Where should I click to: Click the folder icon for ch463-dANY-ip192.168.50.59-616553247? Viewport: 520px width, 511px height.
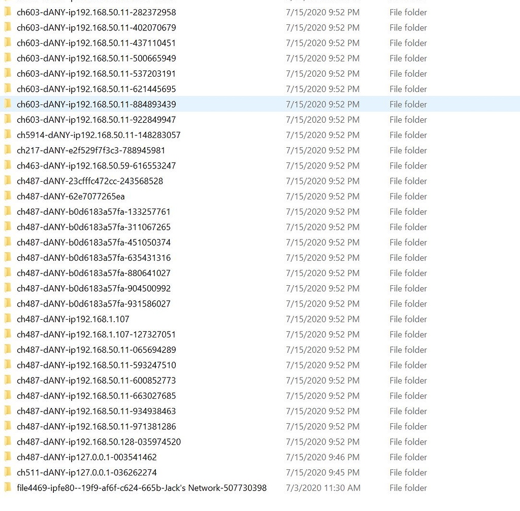pos(7,165)
